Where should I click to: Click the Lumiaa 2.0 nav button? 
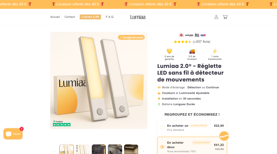point(90,17)
